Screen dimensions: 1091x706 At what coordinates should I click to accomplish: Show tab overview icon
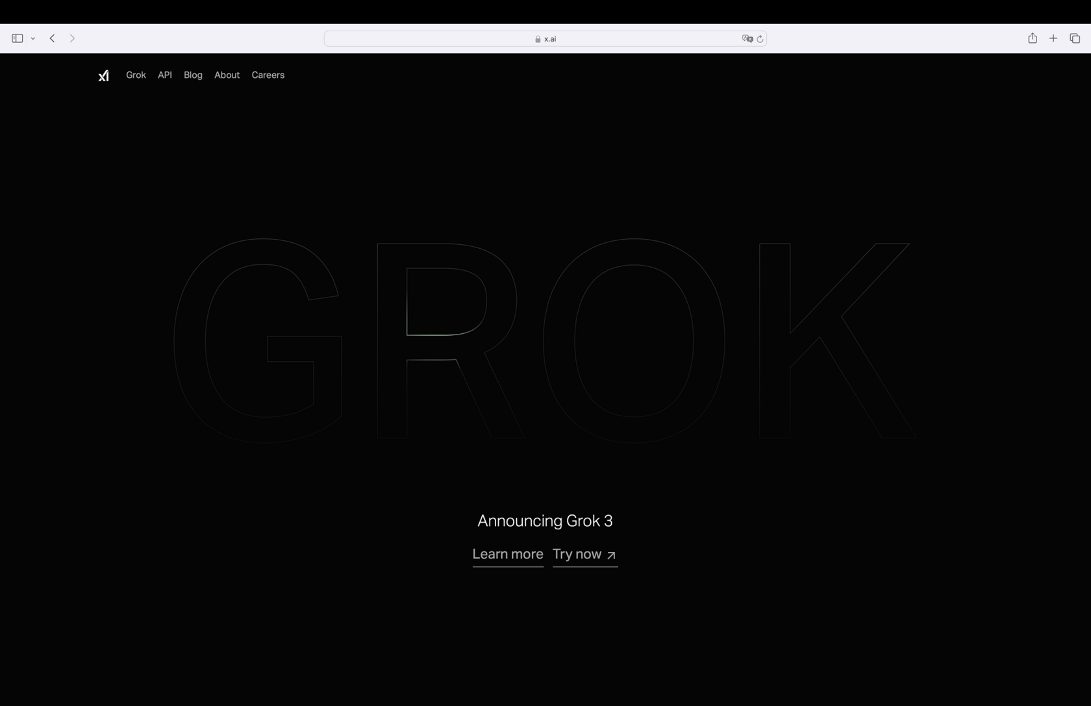click(x=1075, y=38)
